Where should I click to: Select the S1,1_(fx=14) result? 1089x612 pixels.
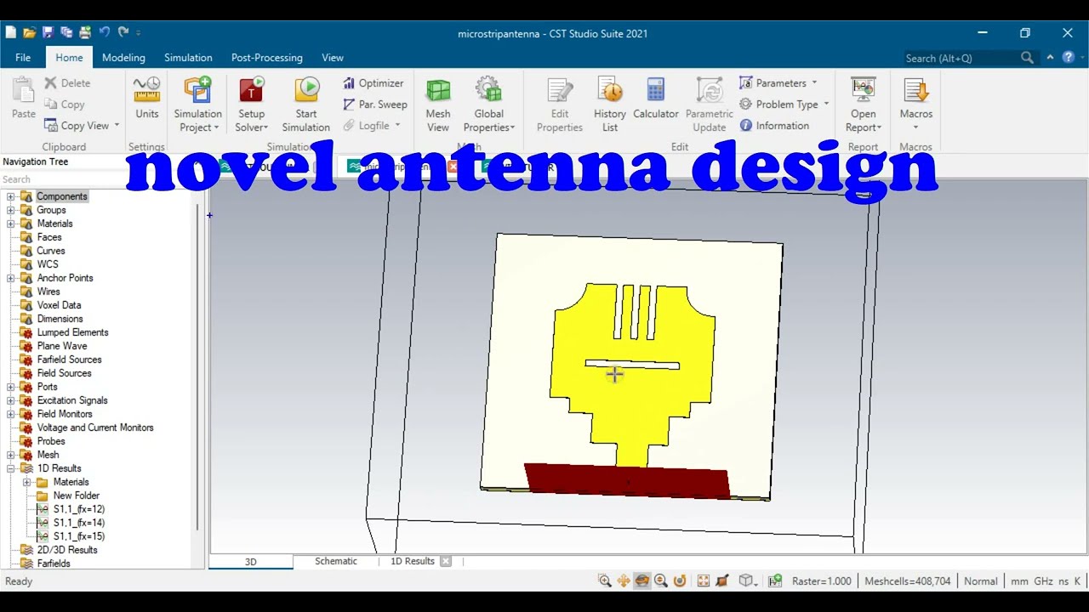pyautogui.click(x=79, y=523)
